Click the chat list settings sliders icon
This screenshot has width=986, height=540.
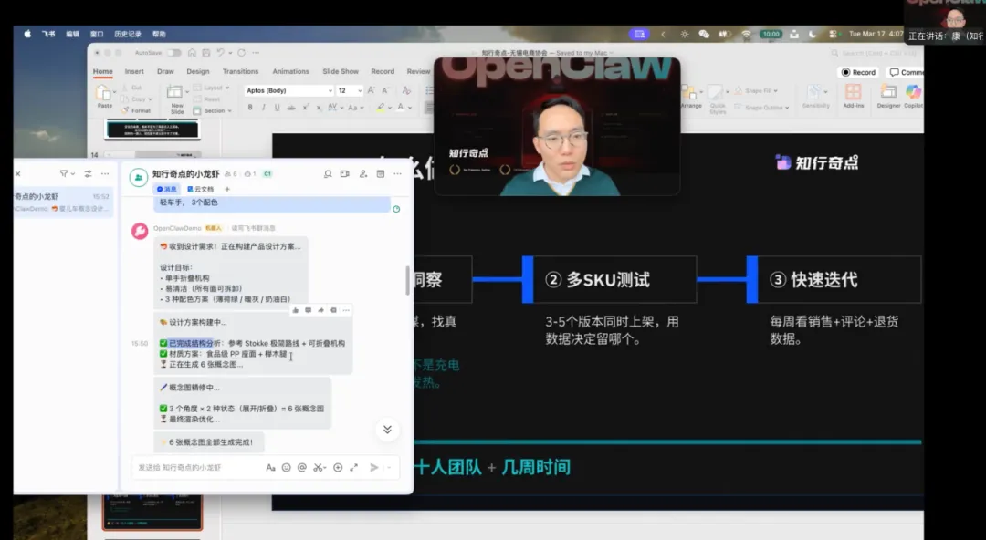(x=88, y=174)
